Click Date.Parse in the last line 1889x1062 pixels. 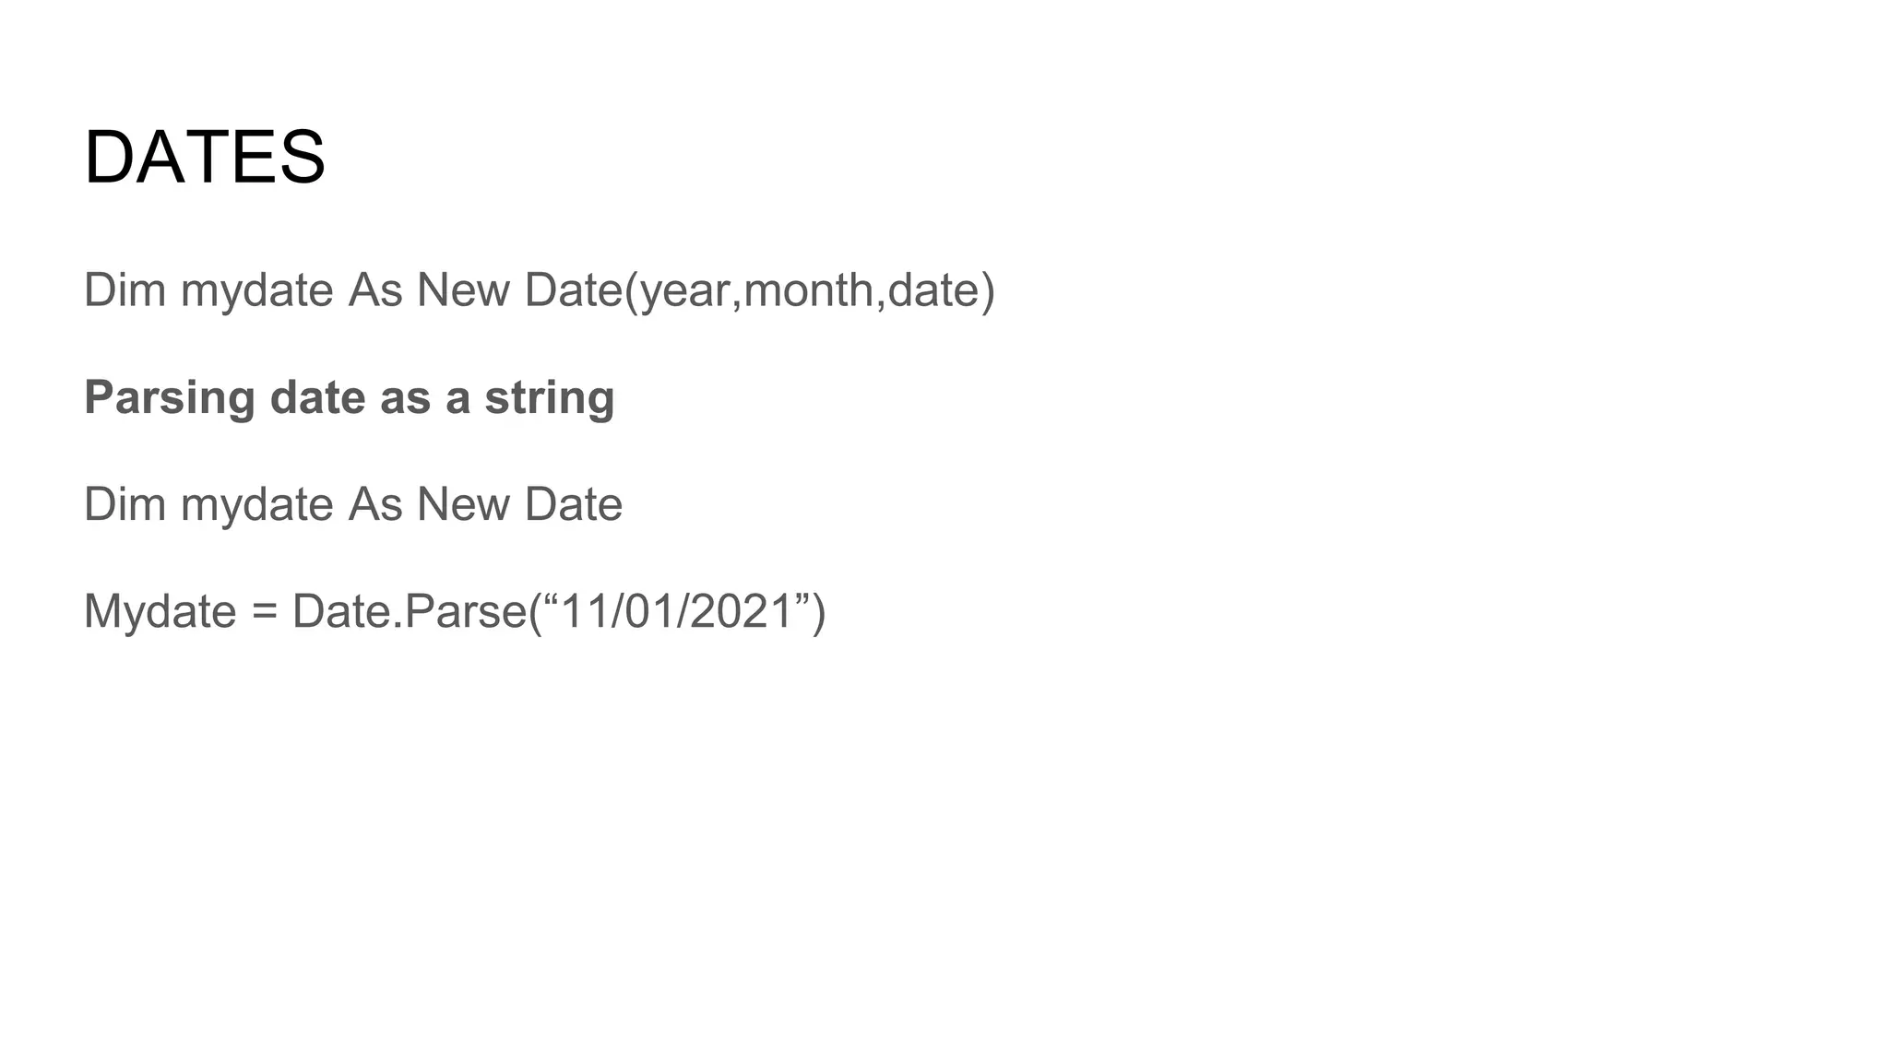pyautogui.click(x=409, y=612)
